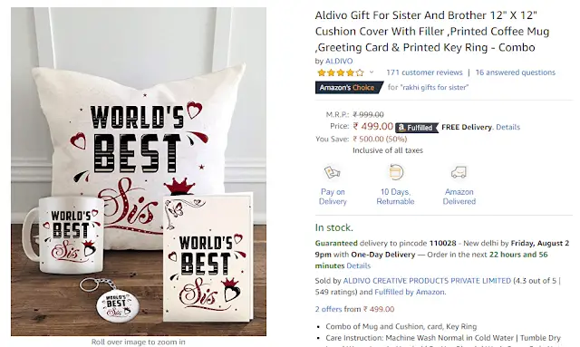Screen dimensions: 580x347
Task: Click the Amazon Delivered truck icon
Action: click(x=459, y=172)
